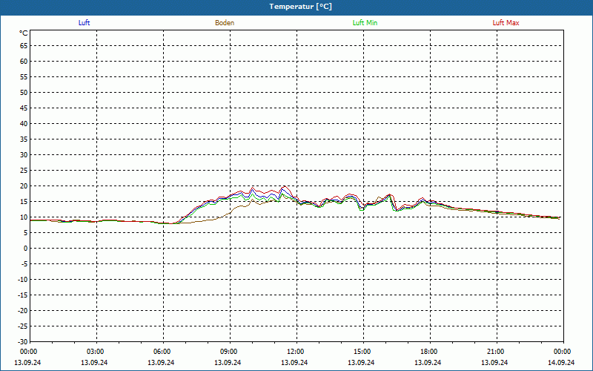Click the 09:00 time axis label
The width and height of the screenshot is (593, 371).
click(229, 352)
